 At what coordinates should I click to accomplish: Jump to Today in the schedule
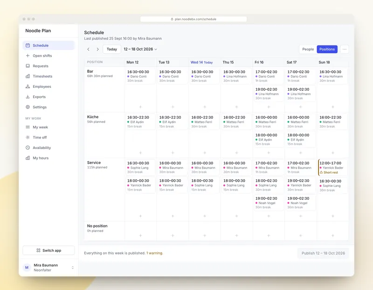tap(112, 49)
